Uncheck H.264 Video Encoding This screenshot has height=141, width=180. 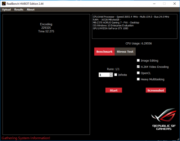[138, 67]
